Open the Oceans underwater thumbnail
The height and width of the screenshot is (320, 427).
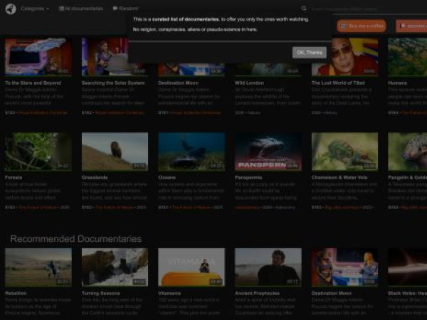pyautogui.click(x=191, y=151)
